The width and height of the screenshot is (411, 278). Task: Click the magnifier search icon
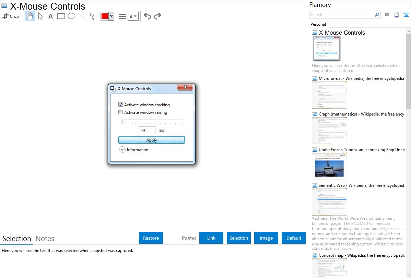(x=377, y=15)
